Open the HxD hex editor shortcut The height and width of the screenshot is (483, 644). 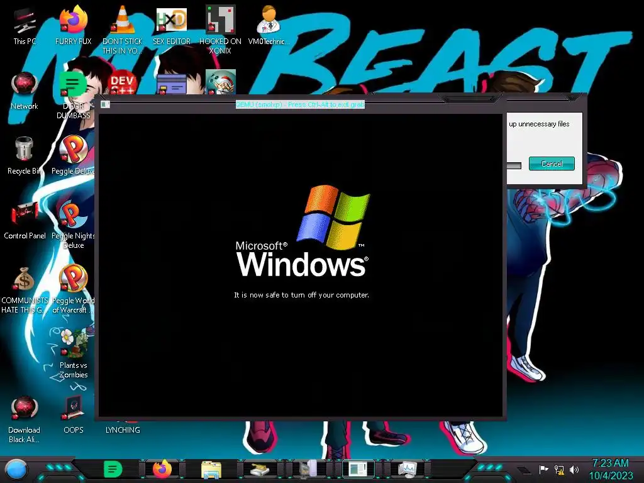pyautogui.click(x=171, y=26)
